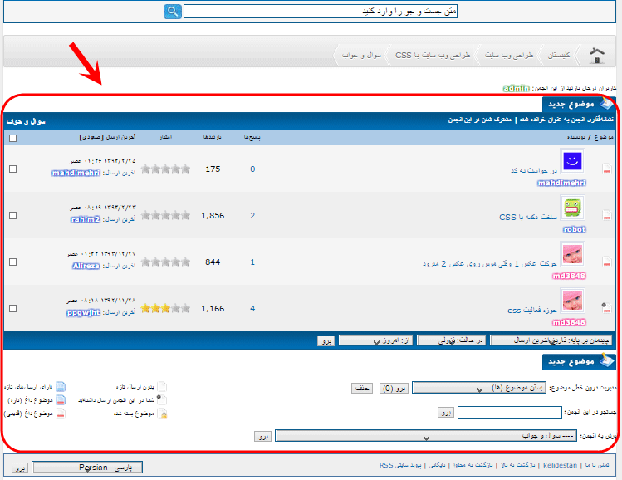Click 'برو' button next to sort options
The height and width of the screenshot is (480, 622).
coord(326,340)
